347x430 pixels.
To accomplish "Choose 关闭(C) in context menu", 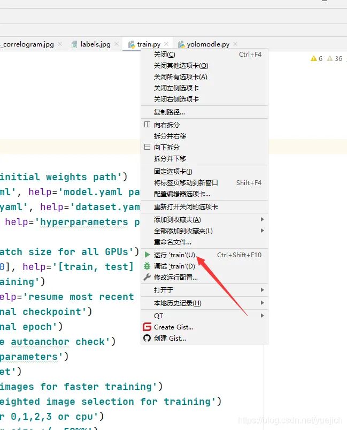I will (x=204, y=55).
